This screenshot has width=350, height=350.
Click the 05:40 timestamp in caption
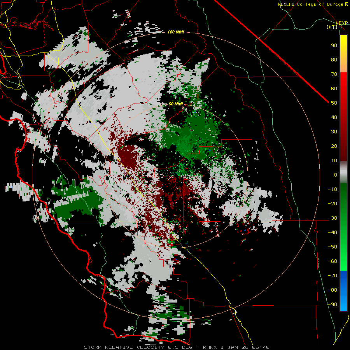pos(261,347)
